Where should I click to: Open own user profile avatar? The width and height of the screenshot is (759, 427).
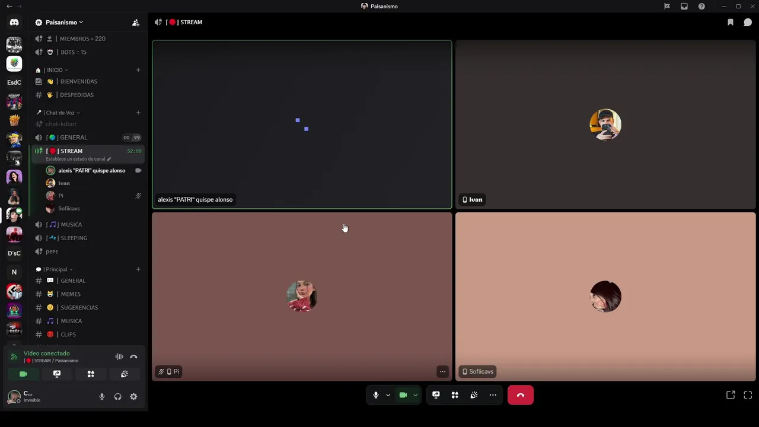click(x=14, y=397)
